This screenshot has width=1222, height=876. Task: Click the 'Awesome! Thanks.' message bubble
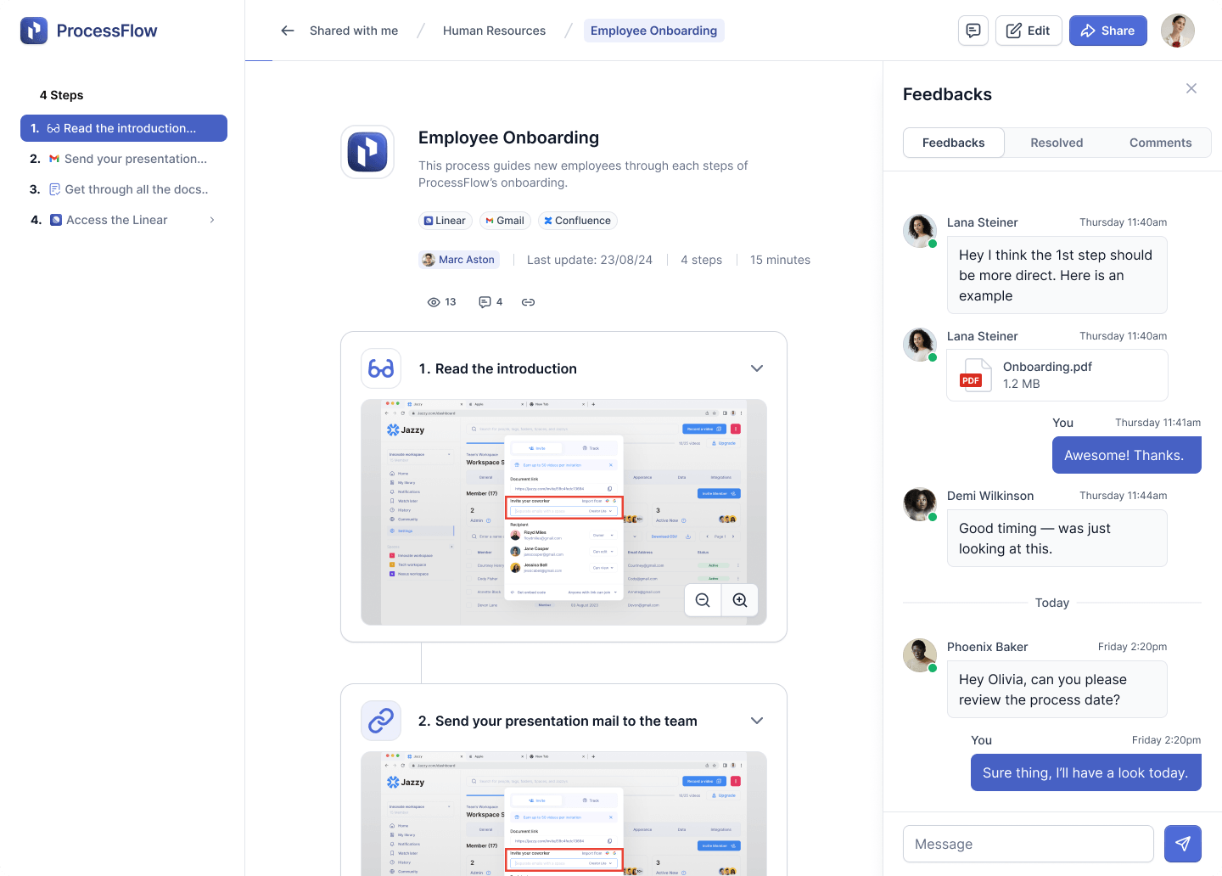(1127, 455)
